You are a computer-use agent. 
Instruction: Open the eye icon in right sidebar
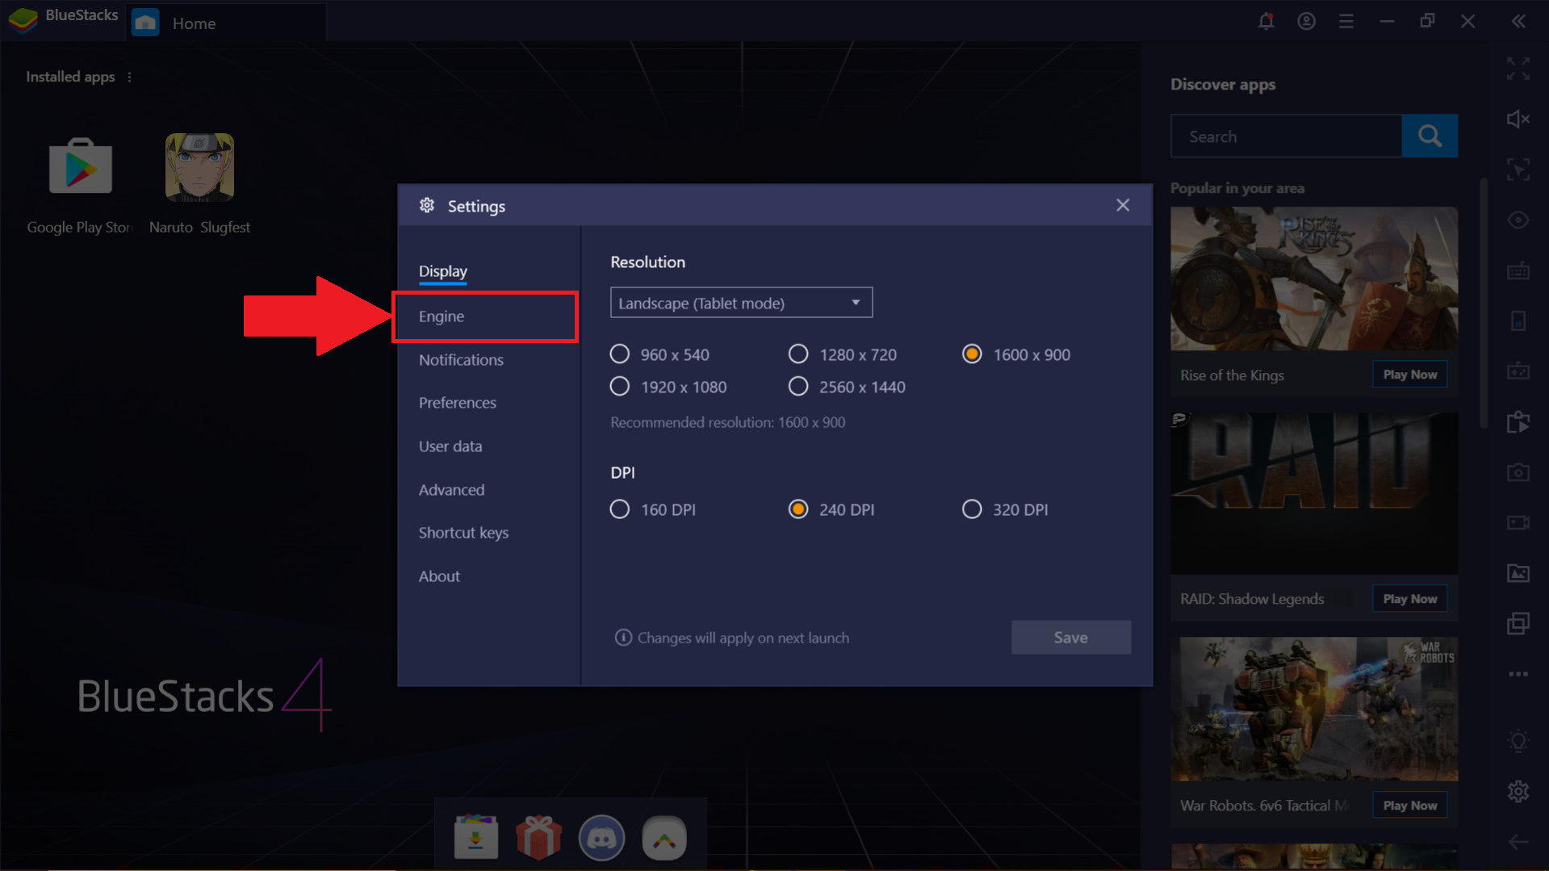point(1518,220)
